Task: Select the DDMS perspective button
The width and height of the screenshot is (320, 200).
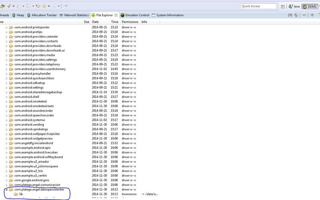Action: (310, 6)
